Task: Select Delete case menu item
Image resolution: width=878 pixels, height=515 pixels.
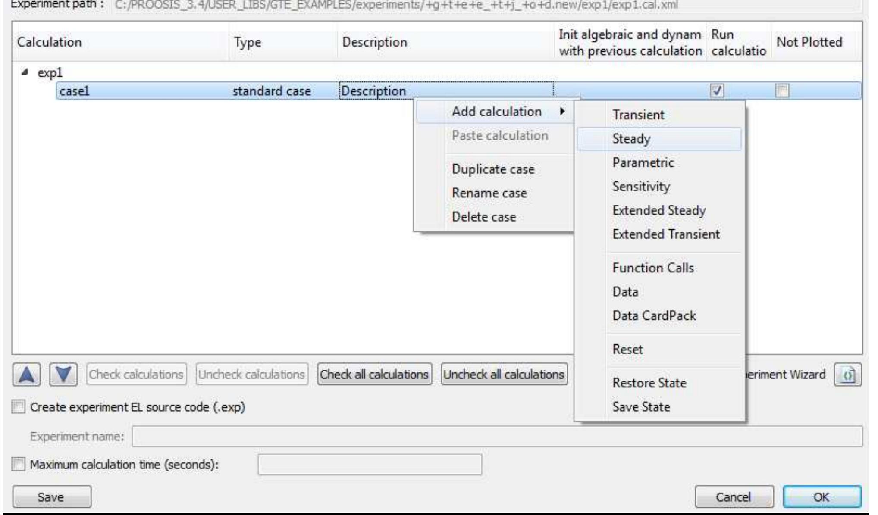Action: [x=483, y=217]
